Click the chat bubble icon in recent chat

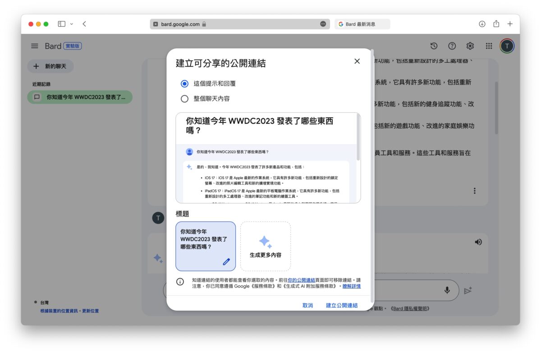pos(37,97)
